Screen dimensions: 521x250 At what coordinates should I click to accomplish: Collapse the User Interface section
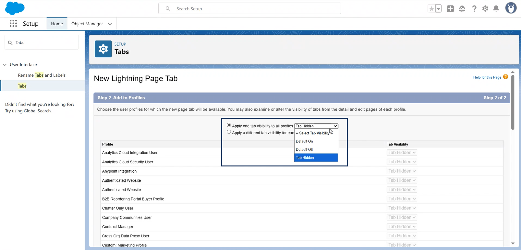click(5, 65)
